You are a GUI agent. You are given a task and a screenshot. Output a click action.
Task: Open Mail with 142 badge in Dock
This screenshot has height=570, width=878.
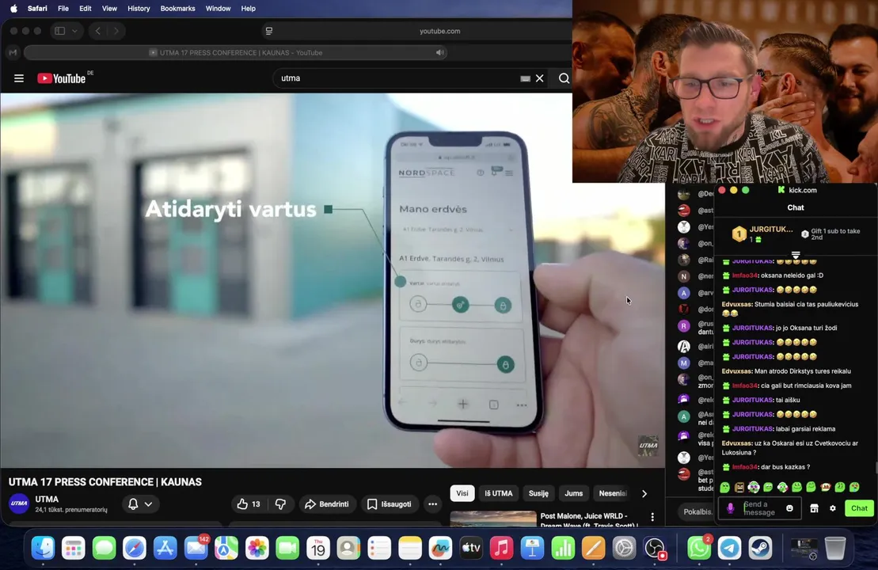tap(196, 548)
